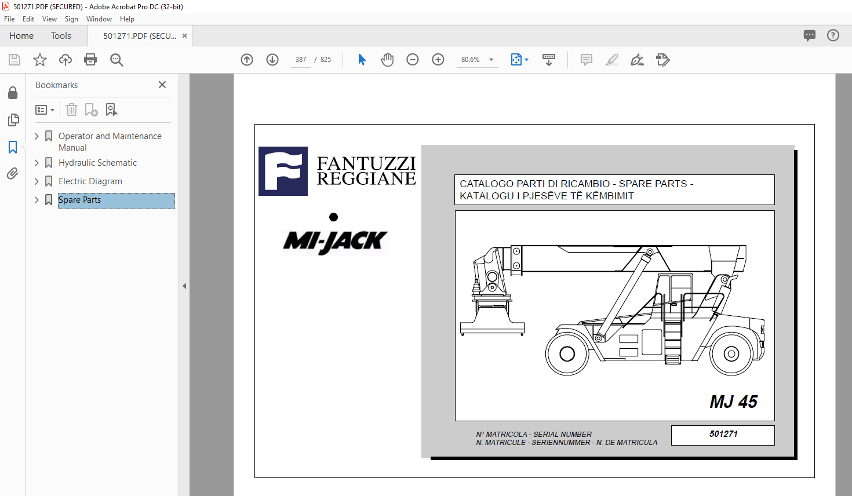Open the Edit menu
Screen dimensions: 852x496
coord(28,19)
